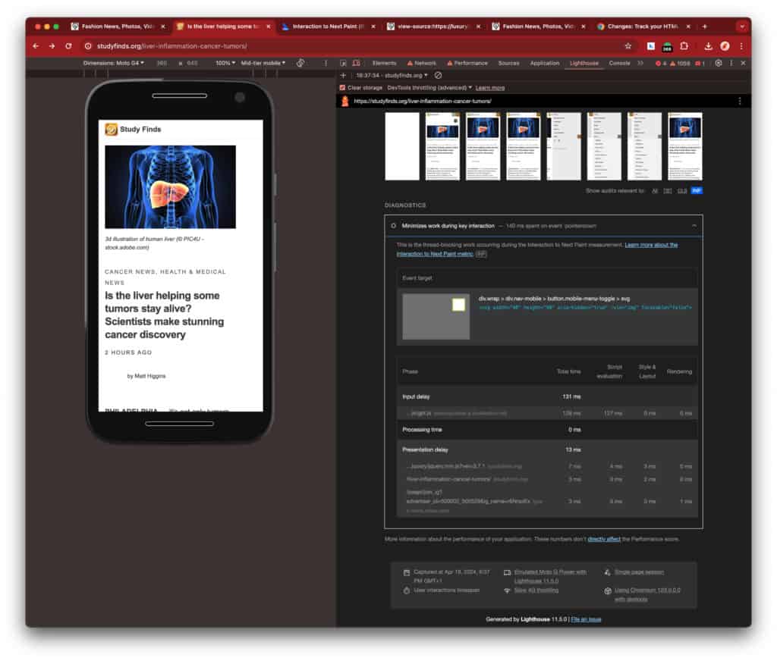Toggle the device toolbar icon

click(356, 63)
